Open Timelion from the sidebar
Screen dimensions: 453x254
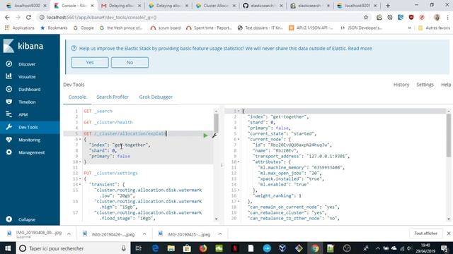27,102
